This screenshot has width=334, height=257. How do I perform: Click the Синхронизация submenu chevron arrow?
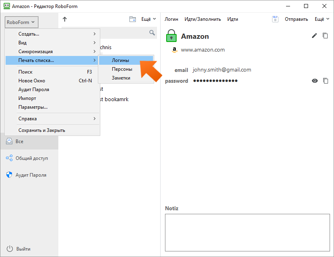[x=94, y=51]
